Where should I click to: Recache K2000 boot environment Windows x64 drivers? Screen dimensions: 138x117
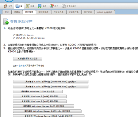(x=51, y=82)
